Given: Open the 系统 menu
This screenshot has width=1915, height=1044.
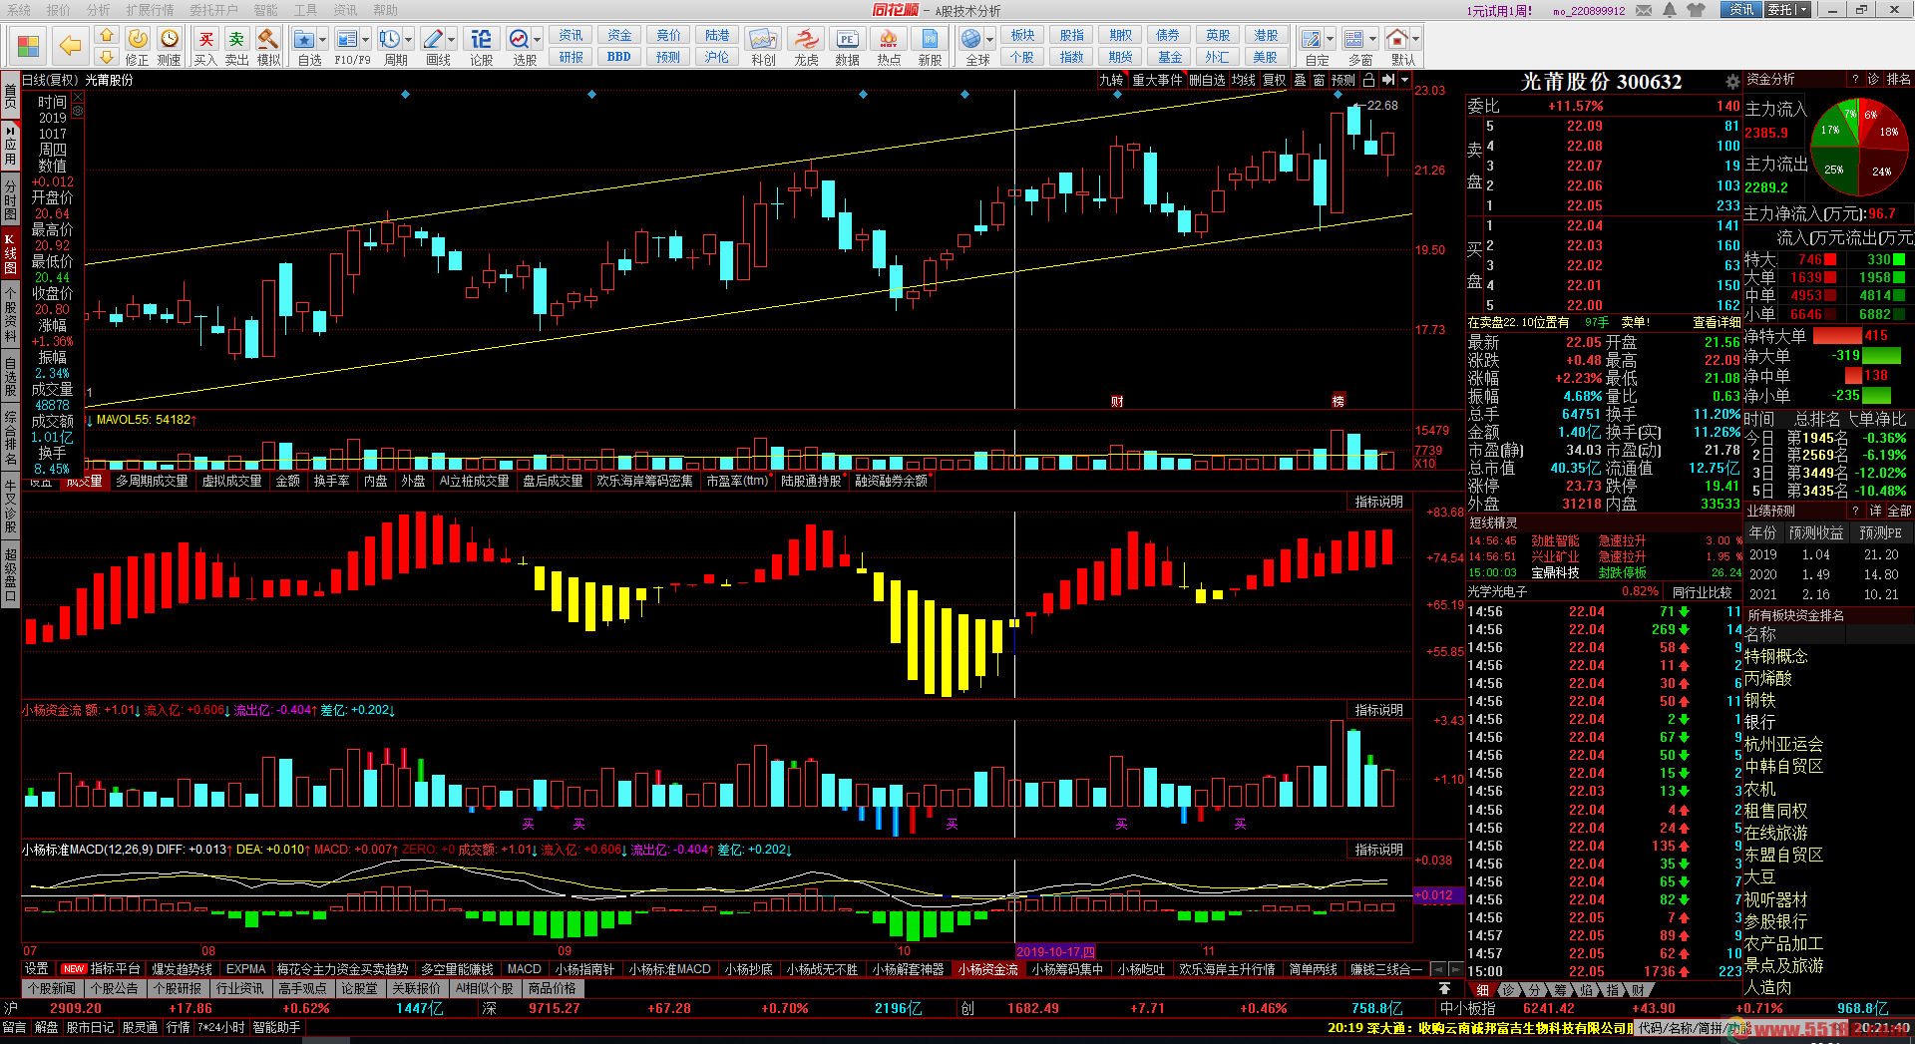Looking at the screenshot, I should pyautogui.click(x=19, y=10).
